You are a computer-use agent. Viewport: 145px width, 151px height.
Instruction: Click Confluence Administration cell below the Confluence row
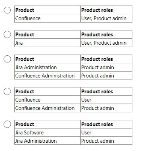click(48, 108)
